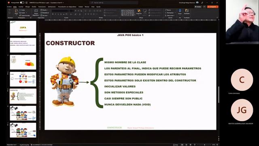The width and height of the screenshot is (259, 146).
Task: Toggle bold formatting
Action: (53, 14)
